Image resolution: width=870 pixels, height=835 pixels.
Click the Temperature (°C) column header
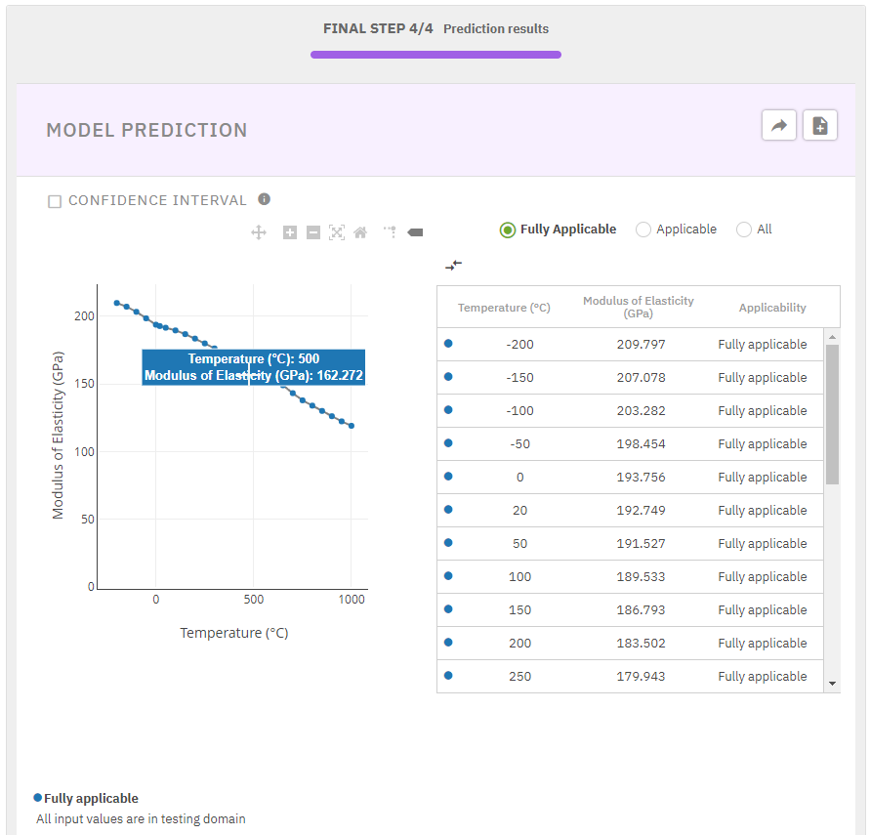[504, 308]
